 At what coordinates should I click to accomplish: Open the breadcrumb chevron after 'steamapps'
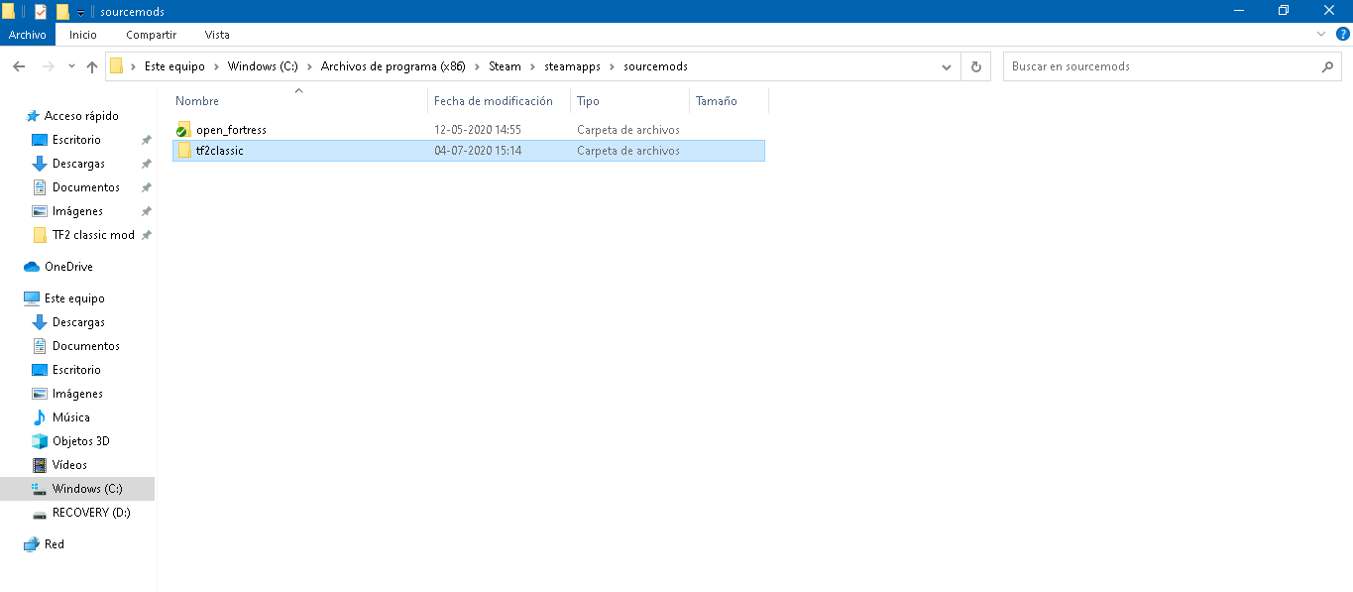(612, 66)
